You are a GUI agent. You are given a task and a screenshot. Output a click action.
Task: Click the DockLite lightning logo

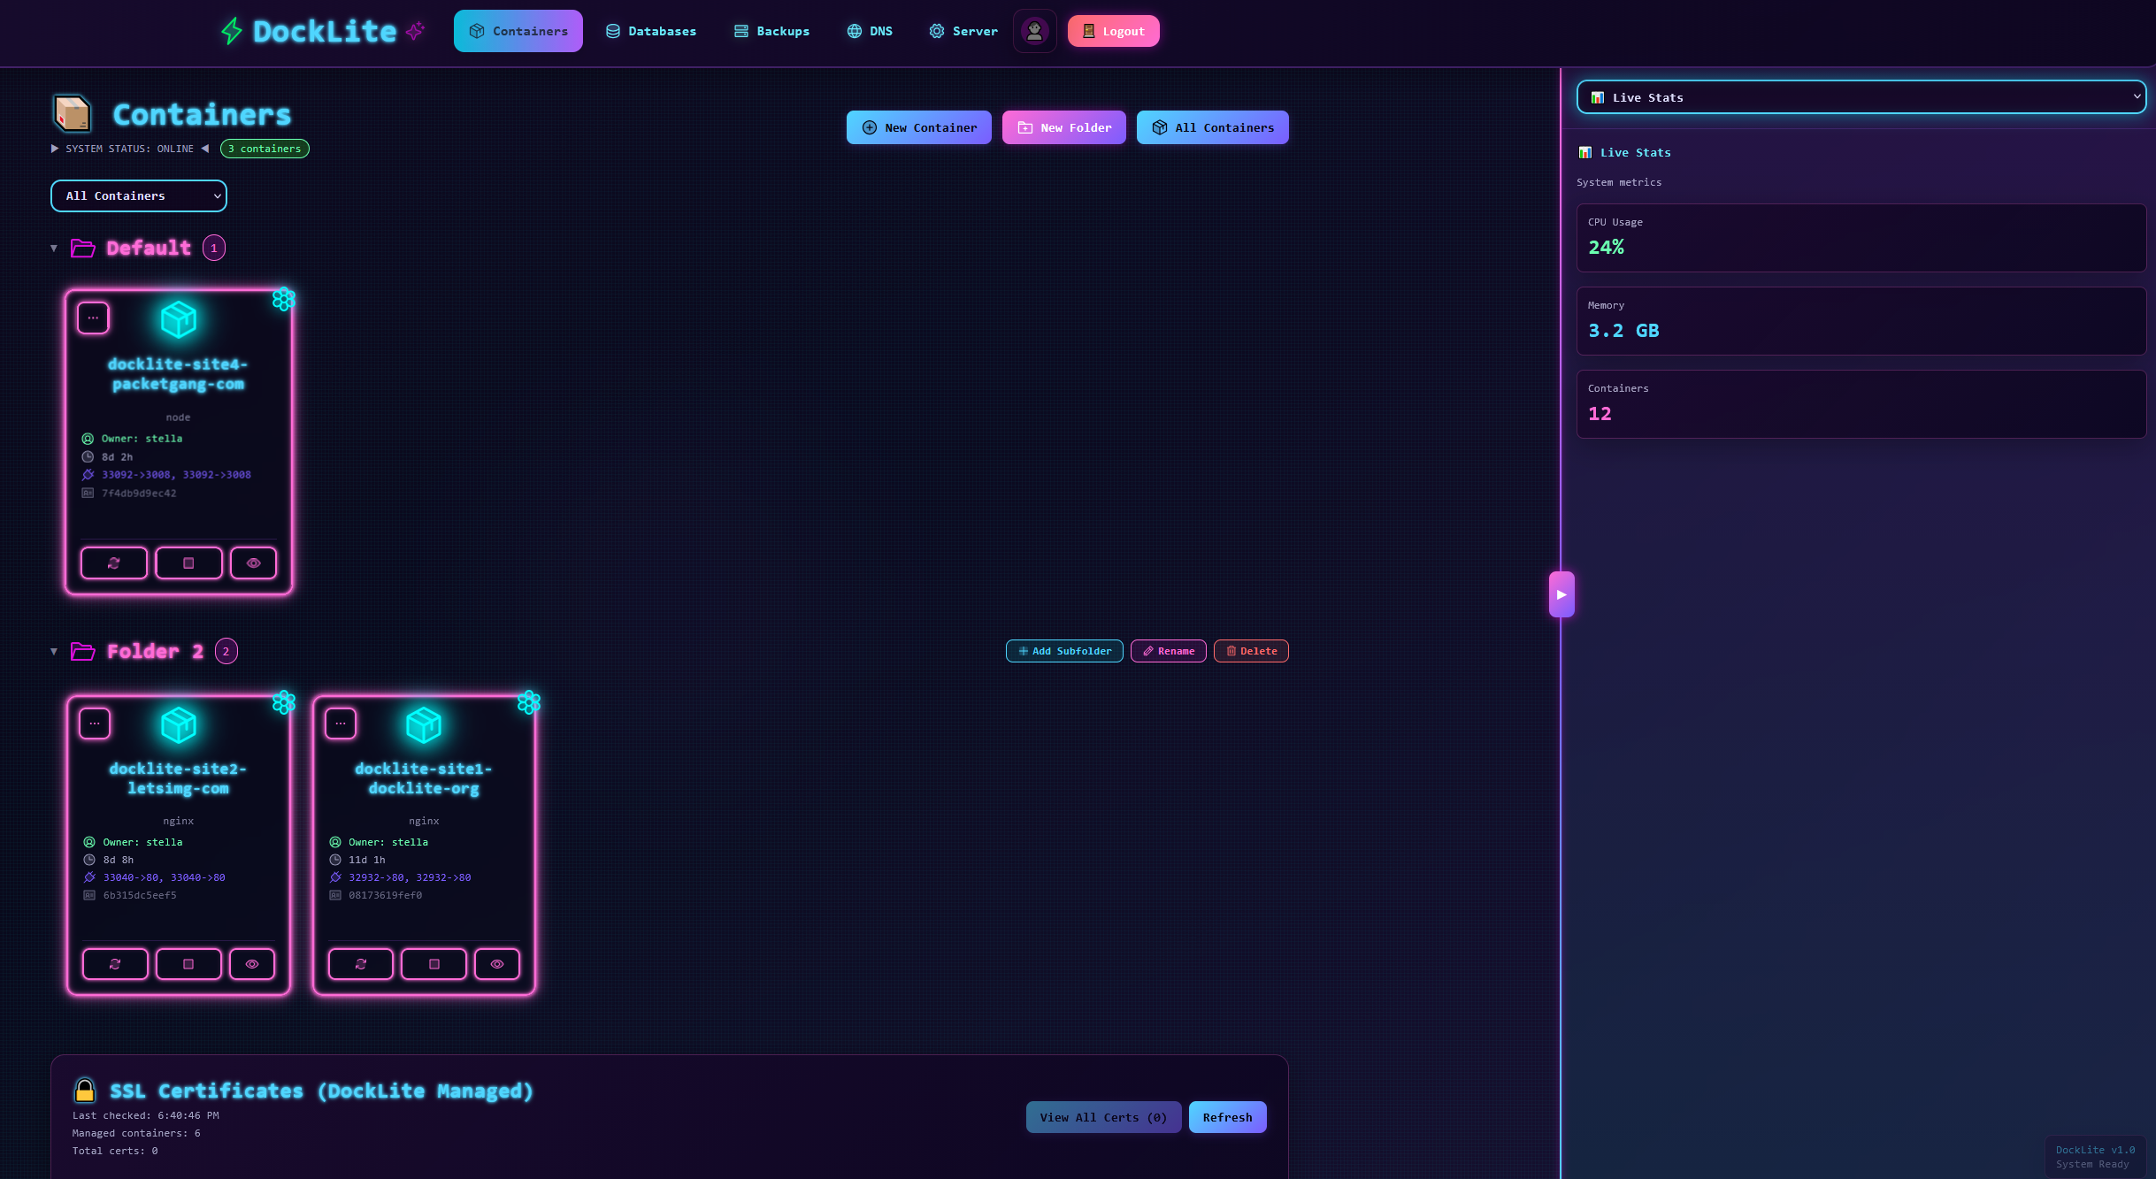click(232, 31)
